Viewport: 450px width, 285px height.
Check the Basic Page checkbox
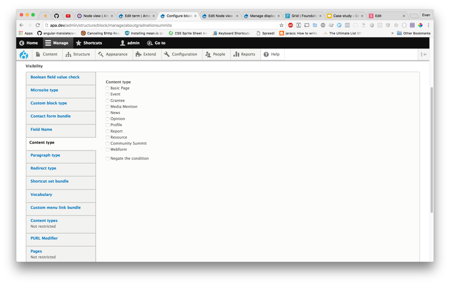point(108,88)
